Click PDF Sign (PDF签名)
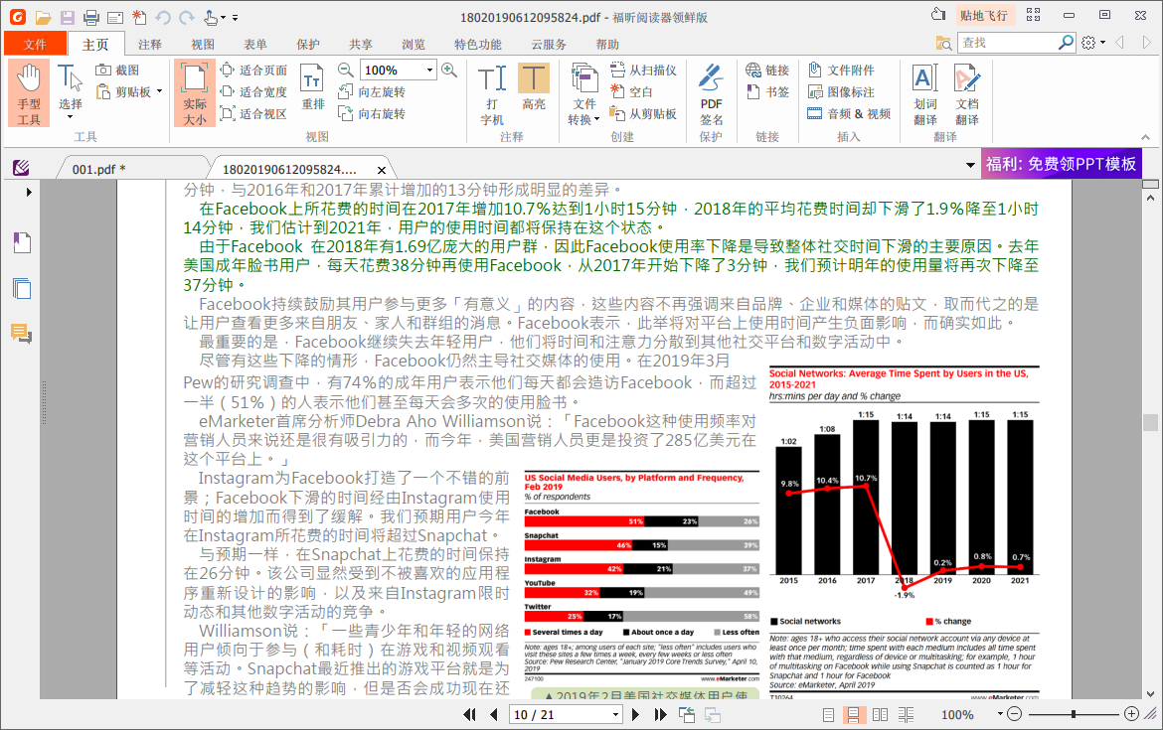This screenshot has width=1163, height=730. (x=711, y=94)
